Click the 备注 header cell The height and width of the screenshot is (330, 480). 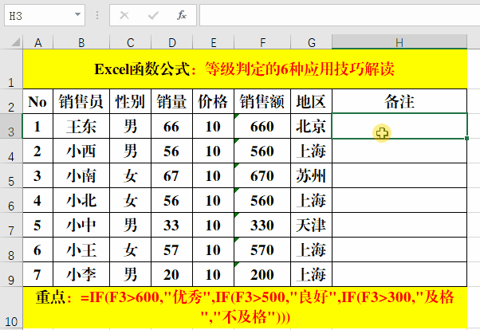click(399, 101)
